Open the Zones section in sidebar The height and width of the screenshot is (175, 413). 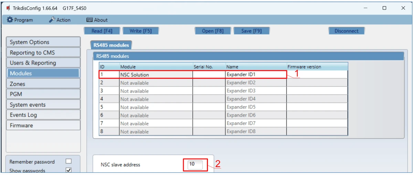43,84
